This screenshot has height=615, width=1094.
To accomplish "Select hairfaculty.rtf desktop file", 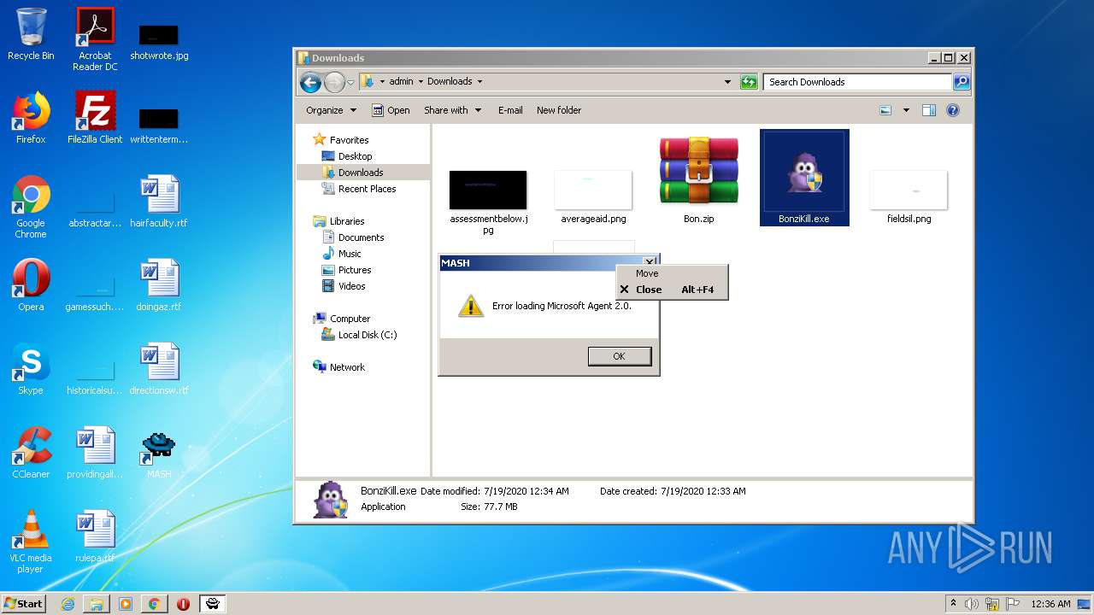I will (x=159, y=202).
